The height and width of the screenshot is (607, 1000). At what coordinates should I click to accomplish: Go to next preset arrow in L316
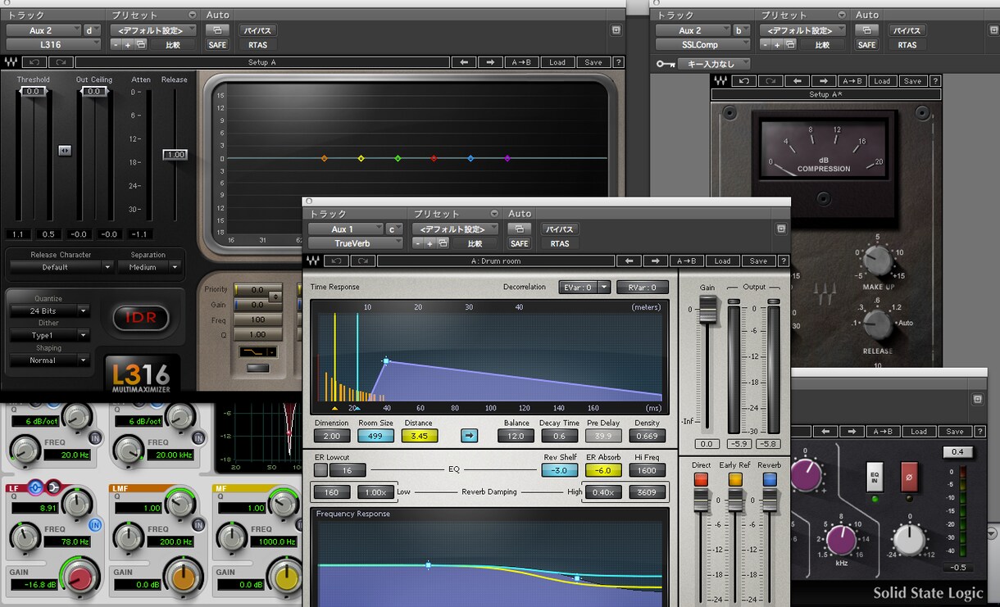coord(490,62)
